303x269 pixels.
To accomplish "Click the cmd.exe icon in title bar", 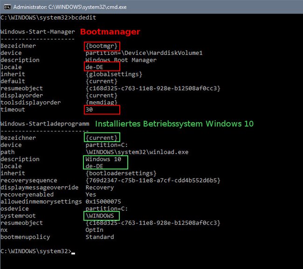I will (x=7, y=7).
